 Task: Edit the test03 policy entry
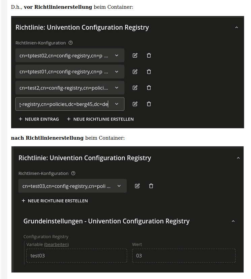pos(137,186)
